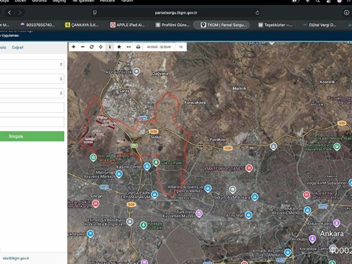Click the Podium AVM Ankara marker
The height and width of the screenshot is (264, 352).
(254, 197)
